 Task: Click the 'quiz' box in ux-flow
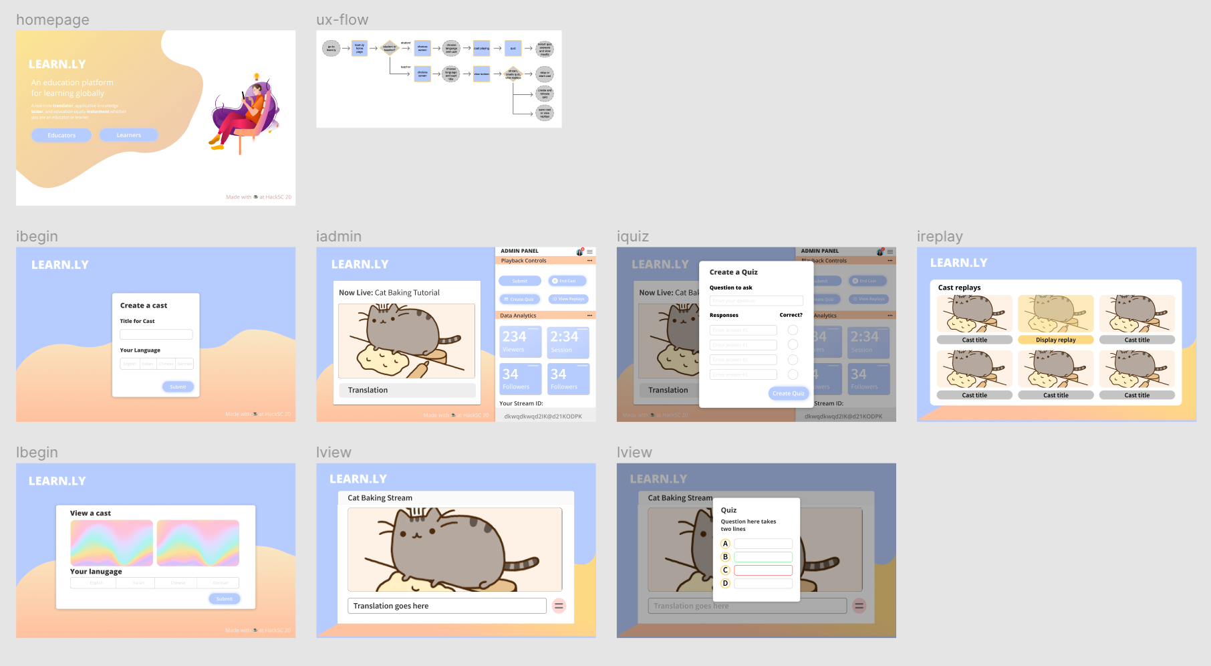click(x=513, y=48)
